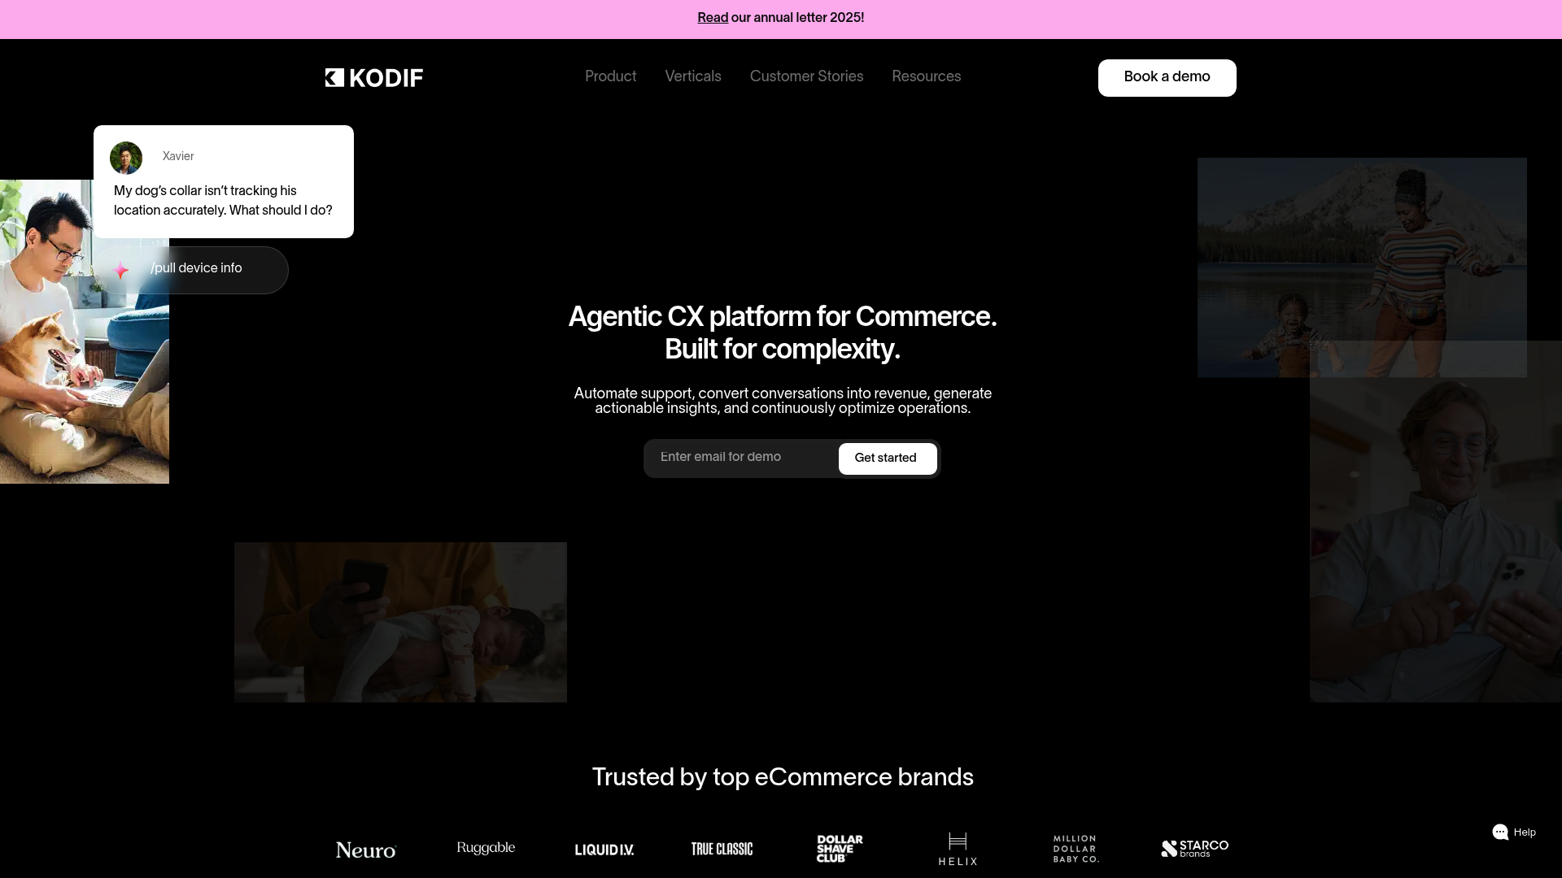
Task: Click the KODIF logo in the header
Action: click(x=373, y=77)
